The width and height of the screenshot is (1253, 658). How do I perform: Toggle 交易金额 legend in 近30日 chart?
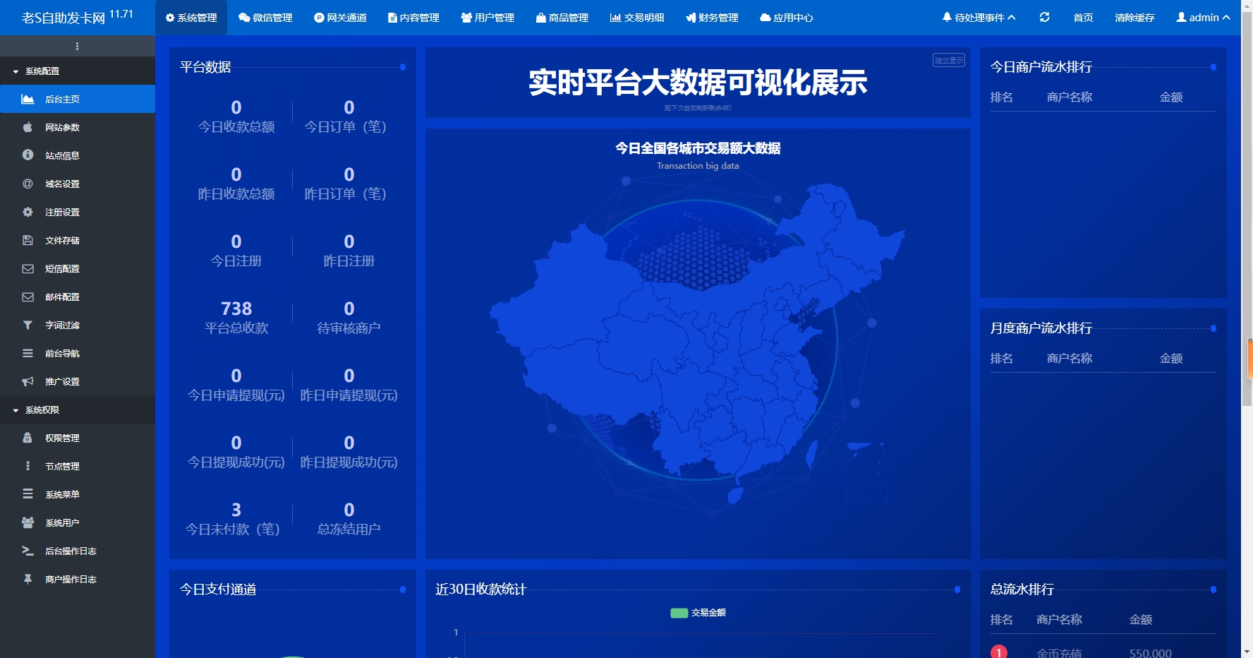pos(698,613)
